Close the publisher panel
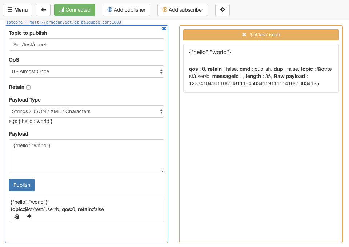The width and height of the screenshot is (349, 247). (164, 29)
